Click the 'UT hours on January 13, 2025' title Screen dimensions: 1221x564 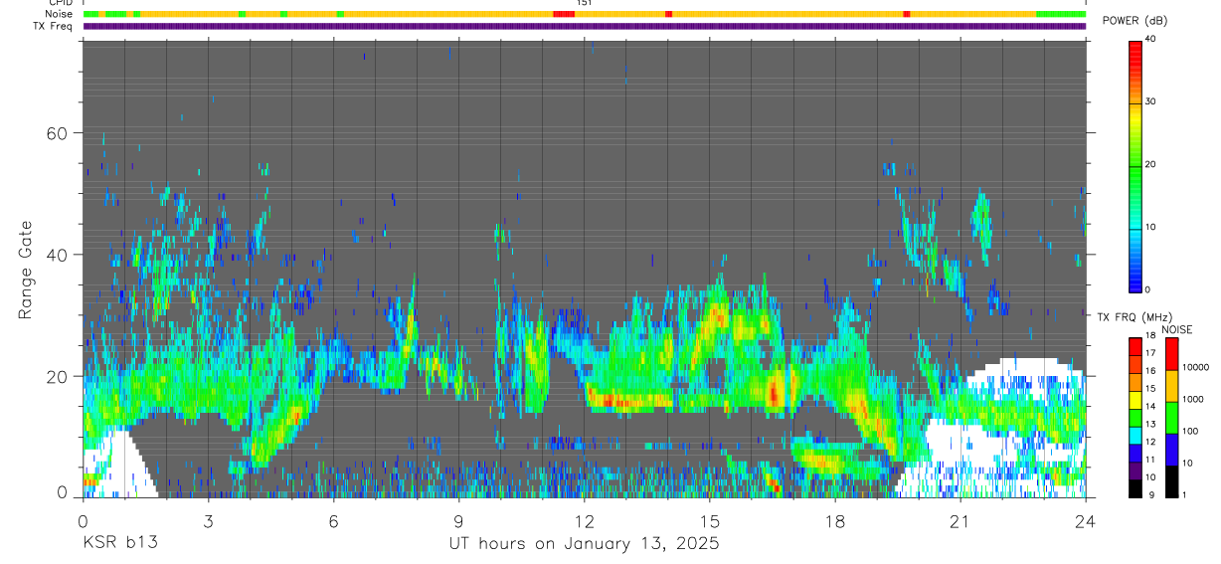(x=584, y=543)
